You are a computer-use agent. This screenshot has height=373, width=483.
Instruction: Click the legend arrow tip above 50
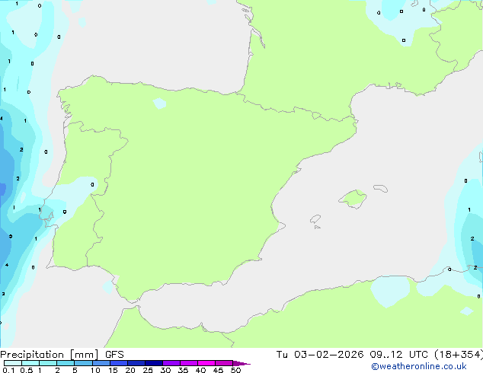point(241,363)
